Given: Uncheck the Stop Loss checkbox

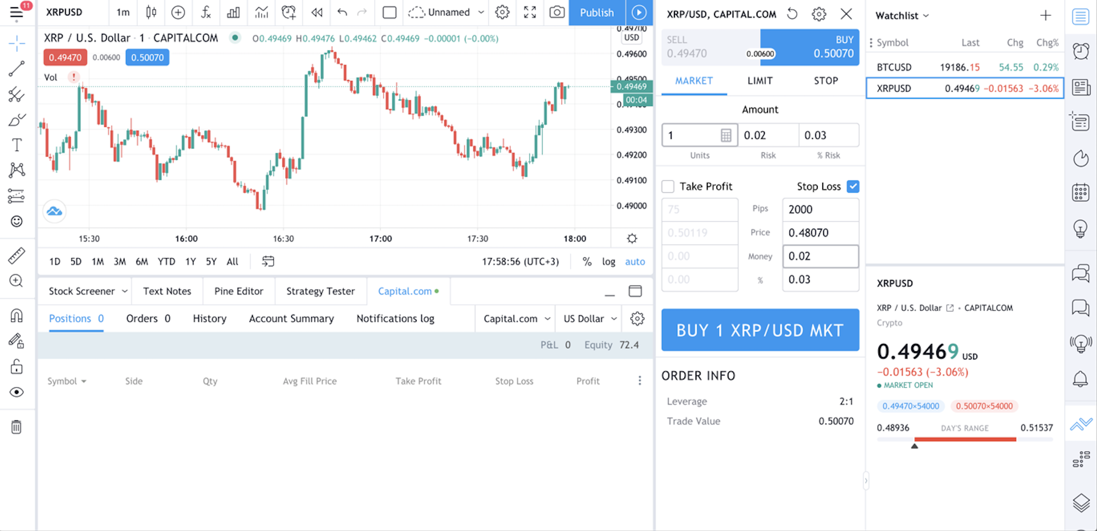Looking at the screenshot, I should pos(852,186).
